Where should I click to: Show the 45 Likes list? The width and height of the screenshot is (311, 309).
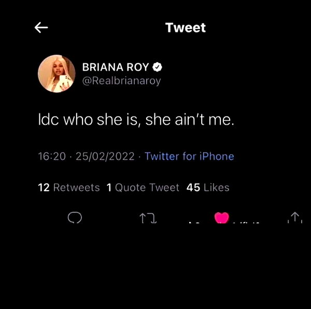tap(207, 187)
